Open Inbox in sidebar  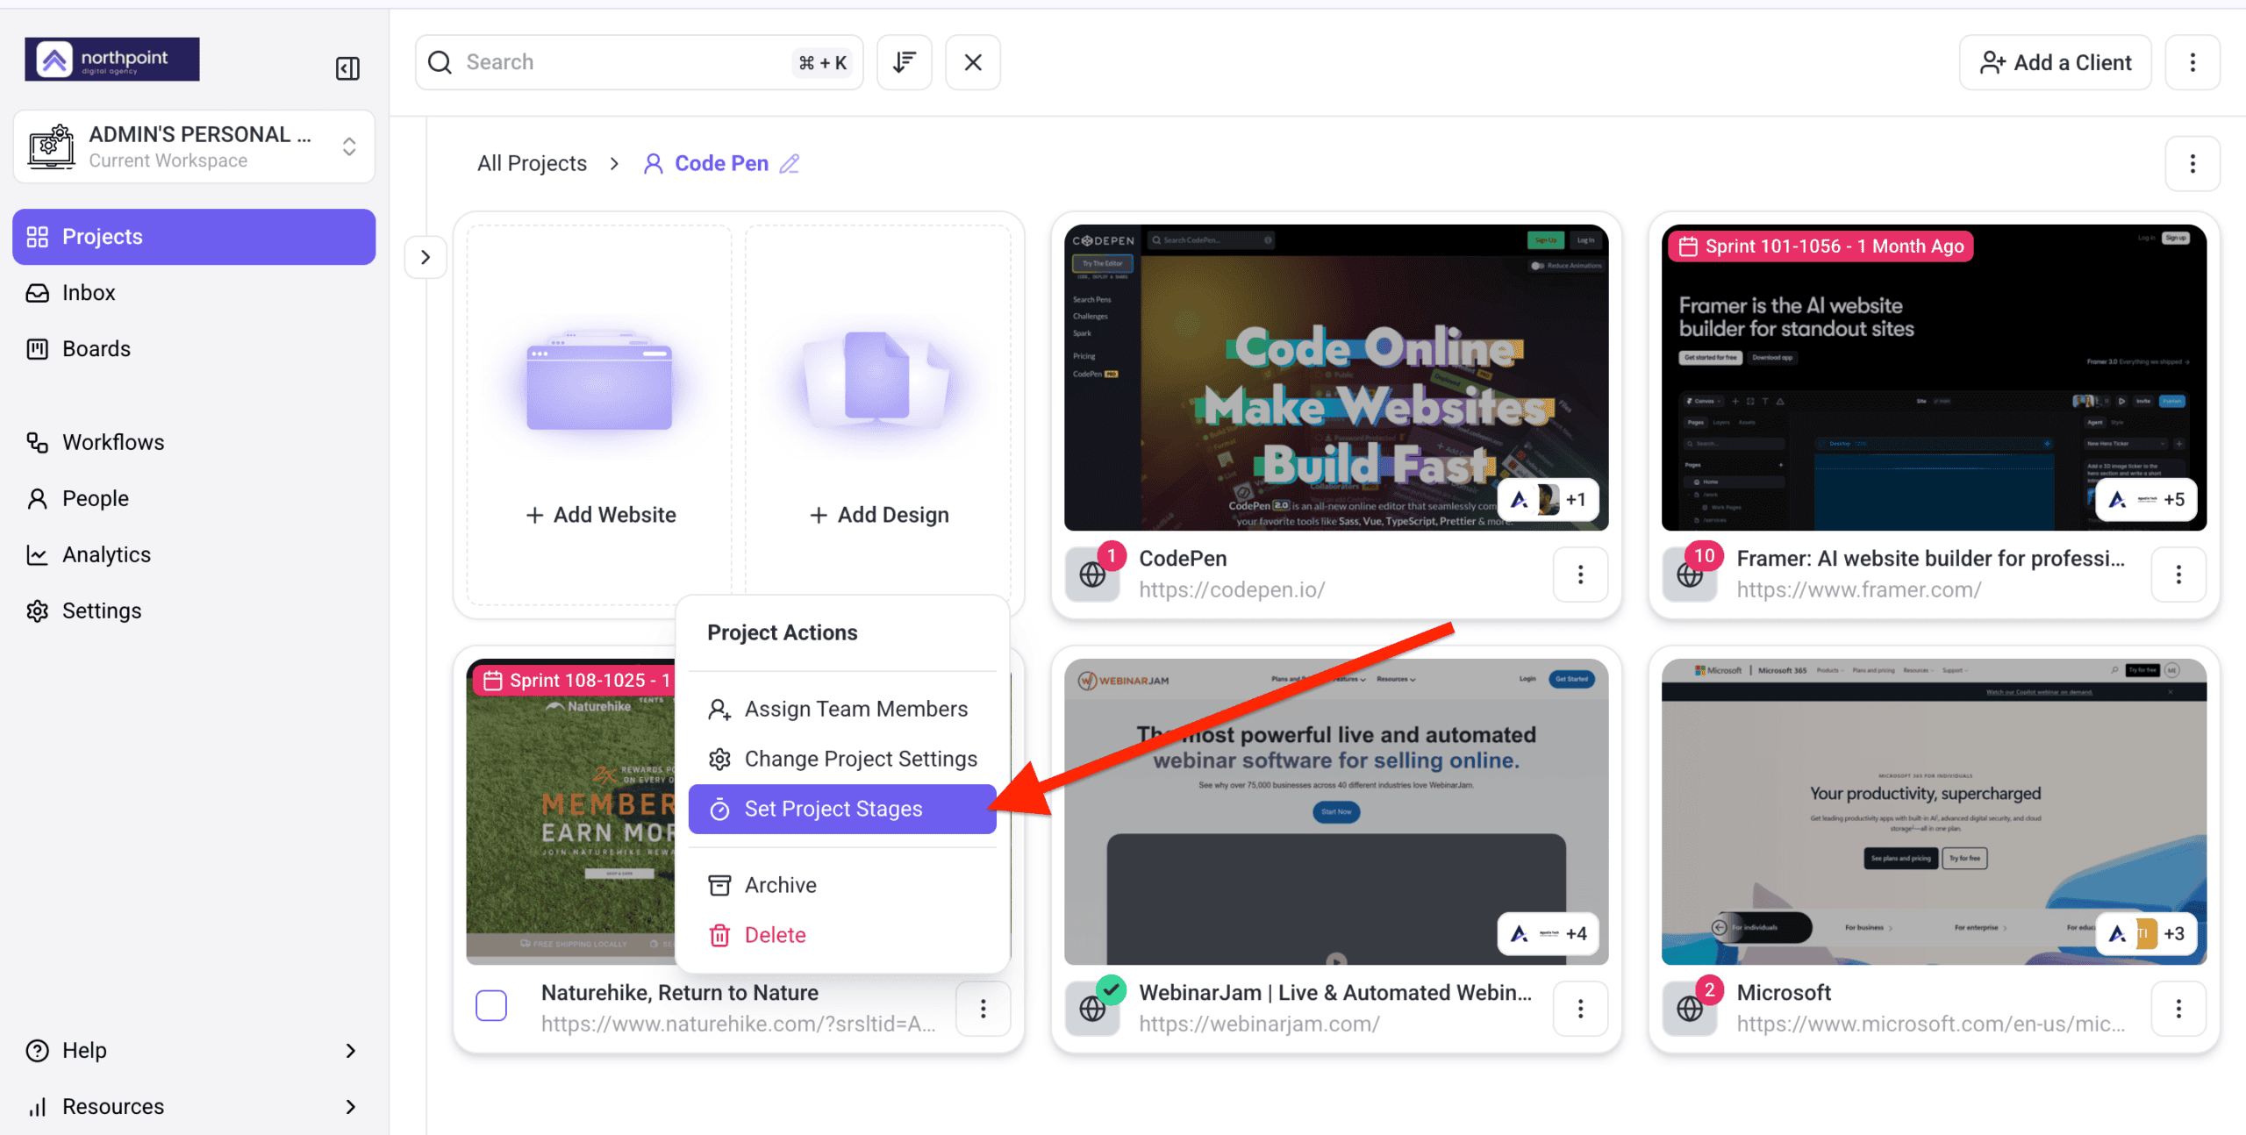194,293
